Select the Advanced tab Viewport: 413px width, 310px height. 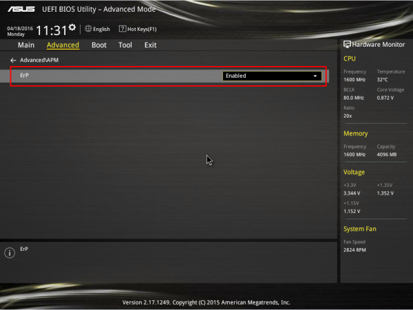63,45
